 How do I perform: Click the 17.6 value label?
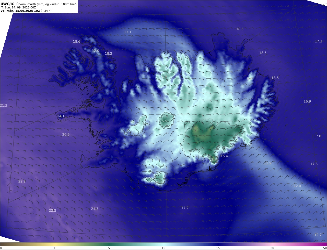314,164
